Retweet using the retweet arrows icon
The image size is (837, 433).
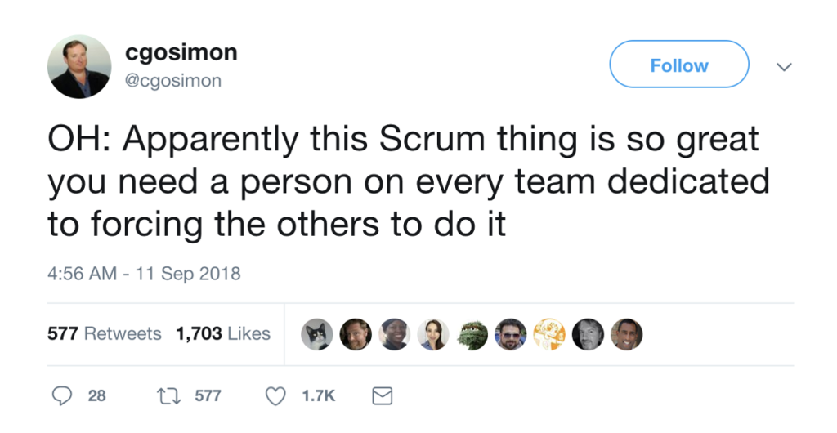(168, 395)
